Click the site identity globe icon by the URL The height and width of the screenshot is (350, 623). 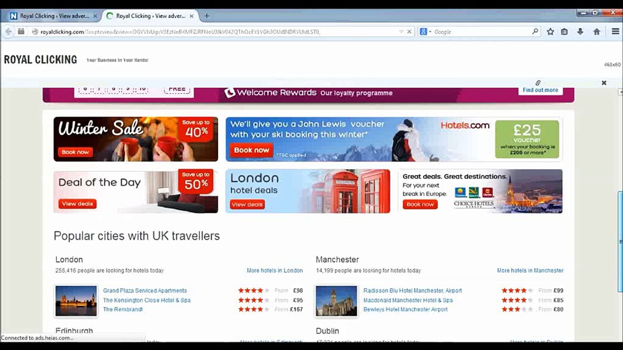pos(35,32)
